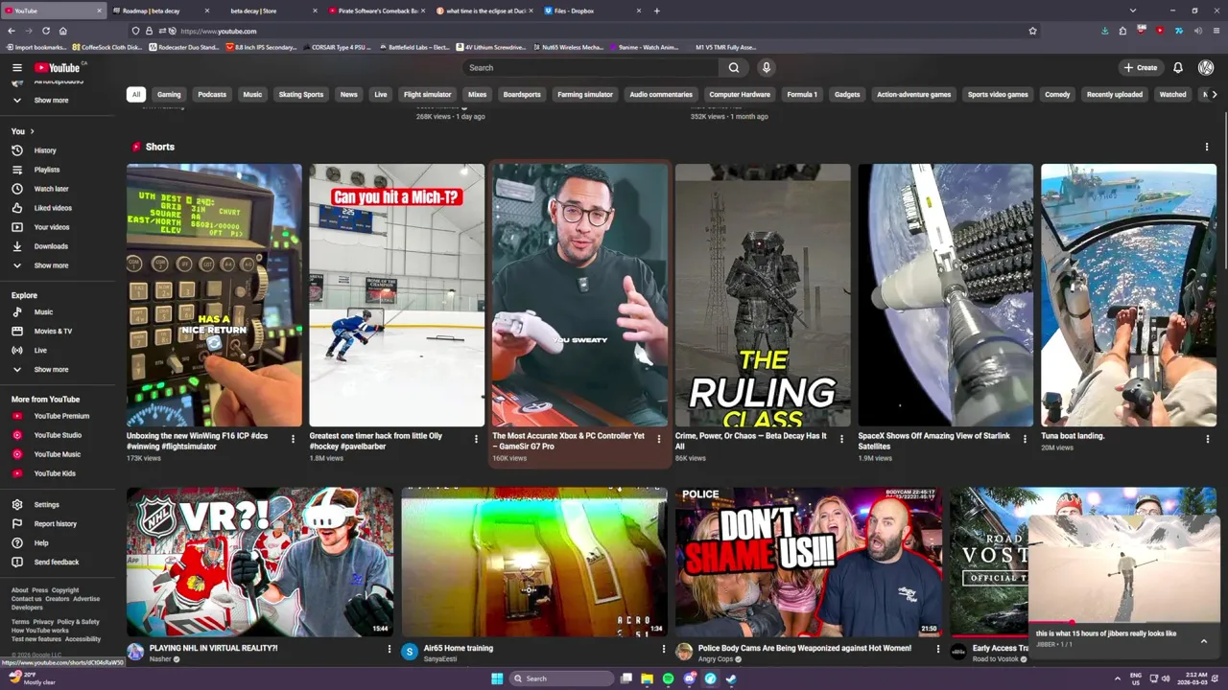
Task: Open the system volume control
Action: point(1166,678)
